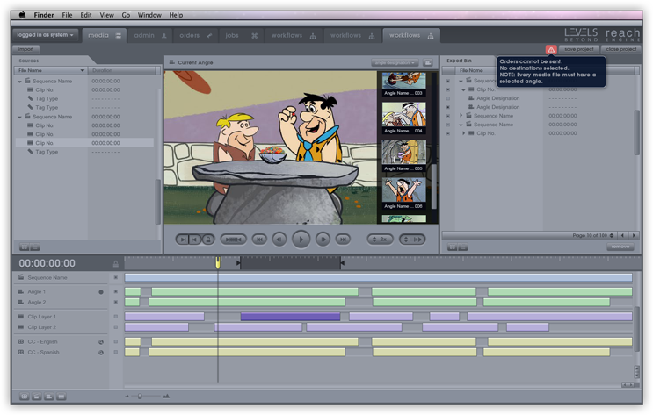653x415 pixels.
Task: Click the round icon beside CC - English
Action: (101, 342)
